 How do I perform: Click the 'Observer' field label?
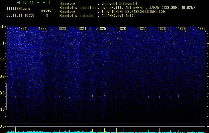pyautogui.click(x=67, y=4)
